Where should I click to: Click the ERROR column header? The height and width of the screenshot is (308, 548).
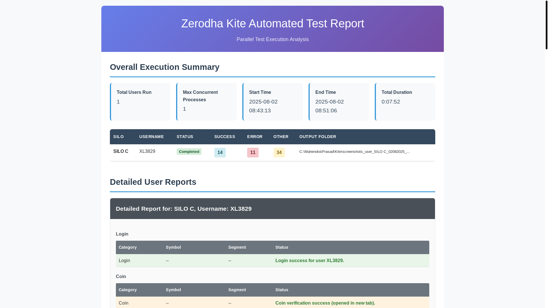click(x=255, y=137)
